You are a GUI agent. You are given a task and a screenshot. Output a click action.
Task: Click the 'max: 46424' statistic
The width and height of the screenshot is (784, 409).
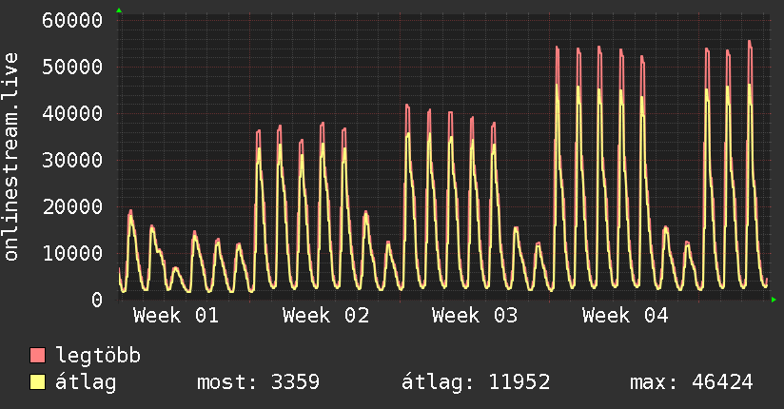[x=692, y=382]
